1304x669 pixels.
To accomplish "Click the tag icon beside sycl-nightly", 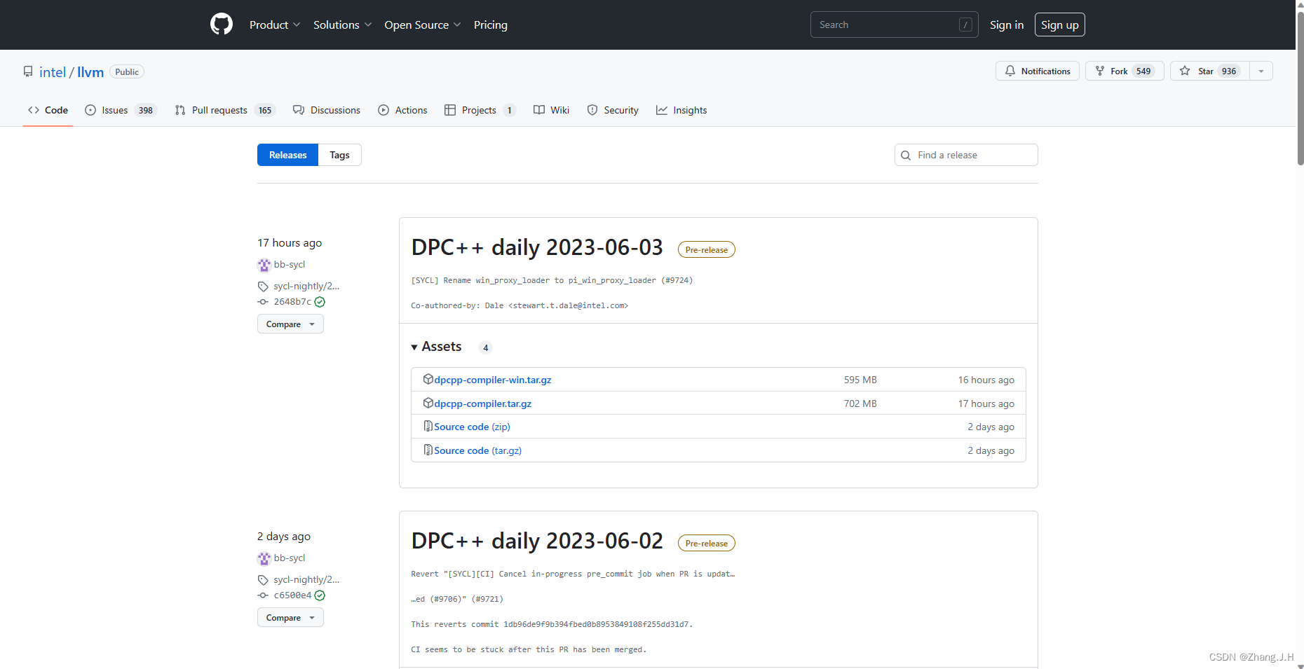I will coord(262,286).
